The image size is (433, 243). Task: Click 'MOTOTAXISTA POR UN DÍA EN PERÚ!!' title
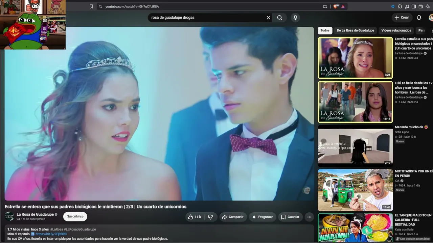(414, 173)
